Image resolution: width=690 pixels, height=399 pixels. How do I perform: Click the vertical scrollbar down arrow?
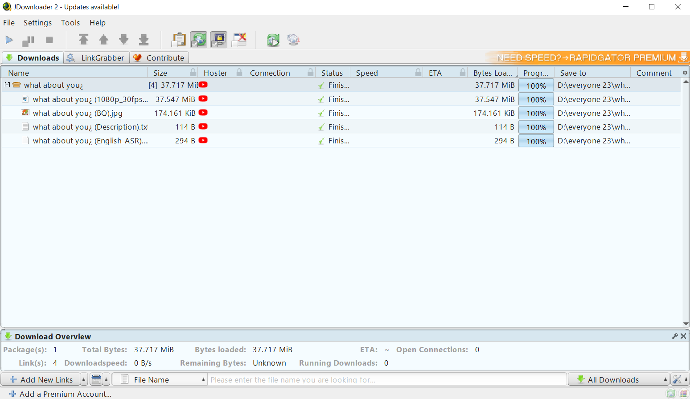686,324
